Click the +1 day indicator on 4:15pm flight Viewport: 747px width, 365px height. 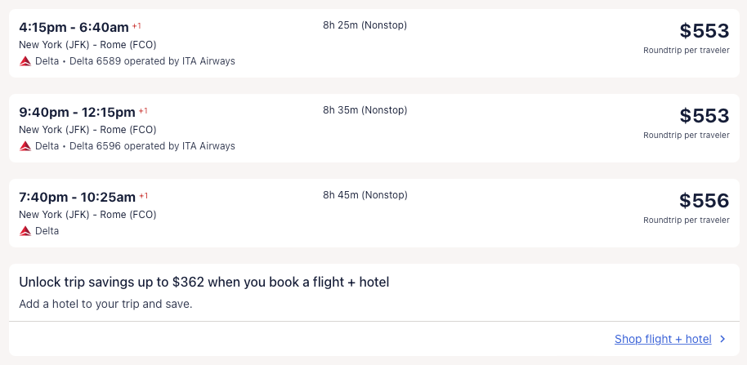(x=137, y=25)
